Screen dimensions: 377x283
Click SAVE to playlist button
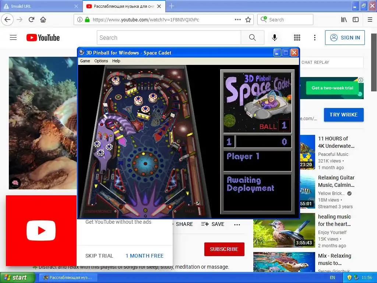(x=212, y=224)
